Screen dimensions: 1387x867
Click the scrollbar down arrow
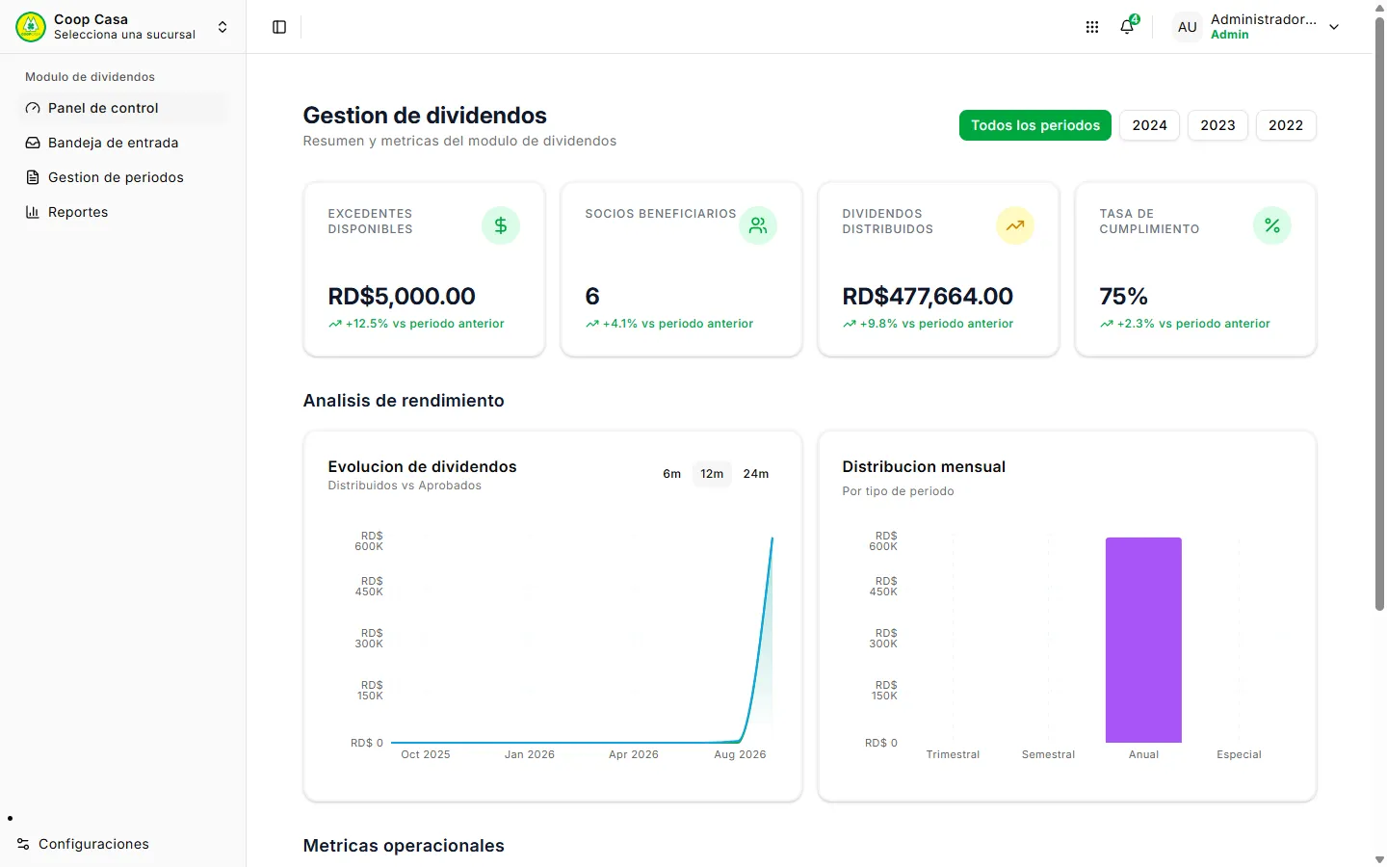point(1379,859)
